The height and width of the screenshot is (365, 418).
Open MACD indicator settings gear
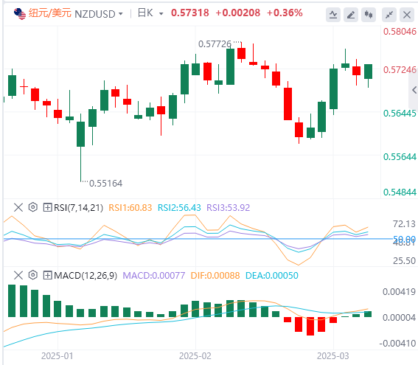tap(32, 275)
